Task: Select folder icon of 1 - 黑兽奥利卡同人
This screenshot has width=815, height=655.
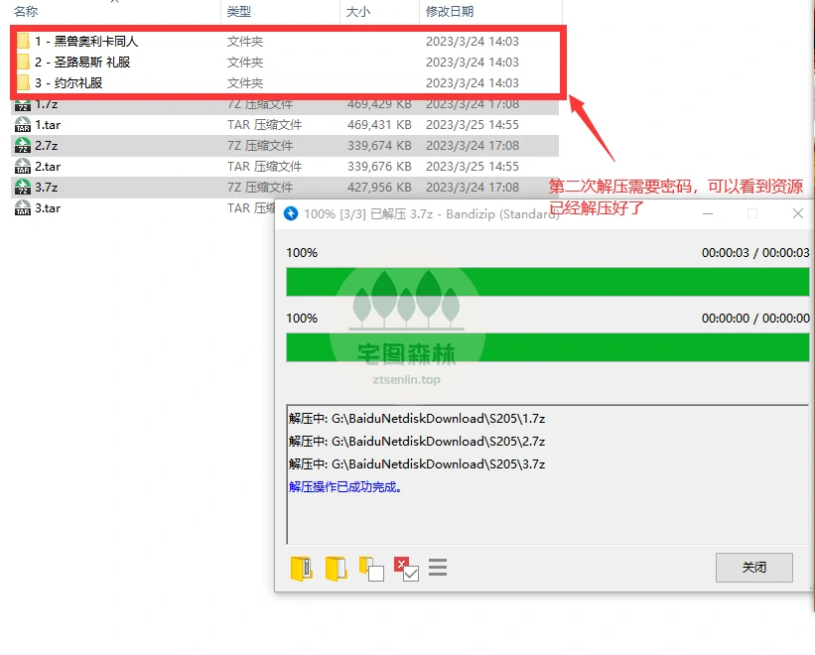Action: (x=23, y=41)
